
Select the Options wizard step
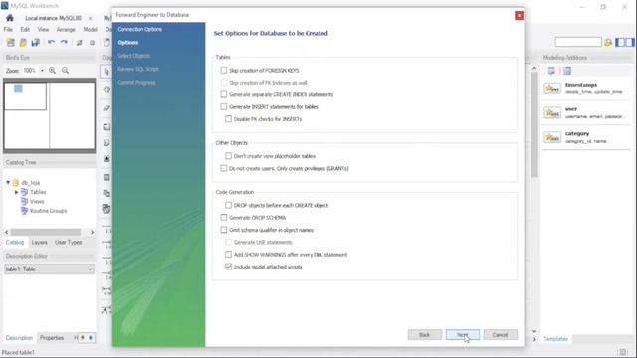(128, 42)
